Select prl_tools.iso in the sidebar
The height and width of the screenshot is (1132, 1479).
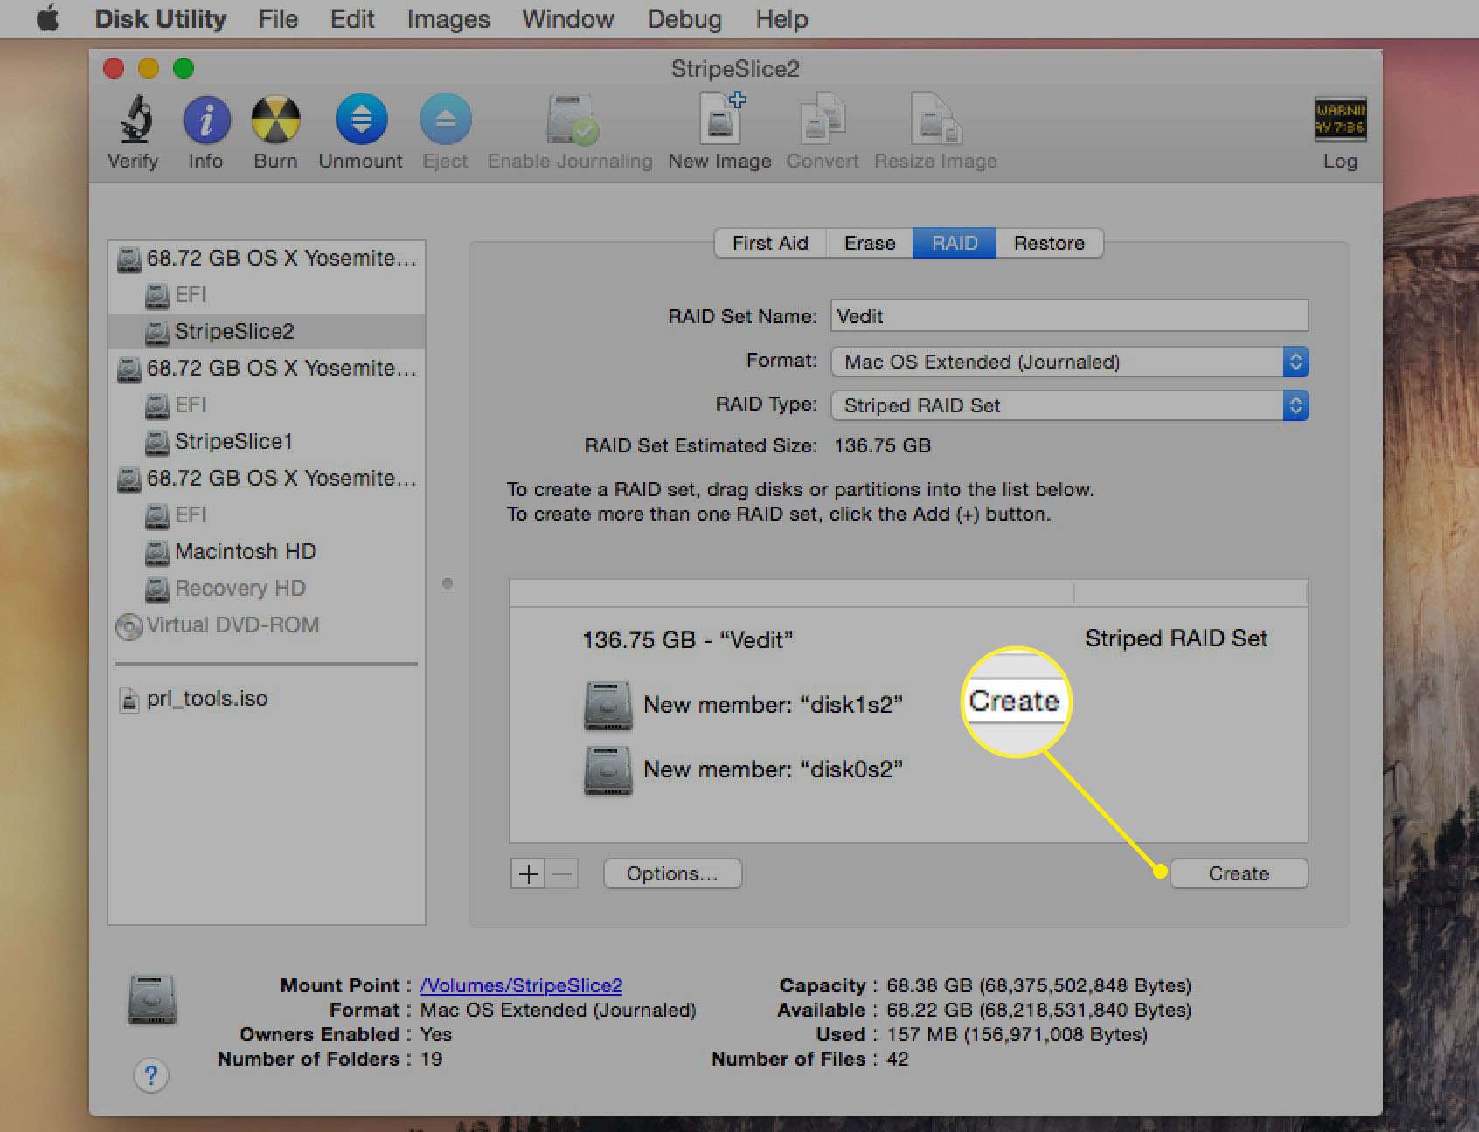[x=267, y=699]
